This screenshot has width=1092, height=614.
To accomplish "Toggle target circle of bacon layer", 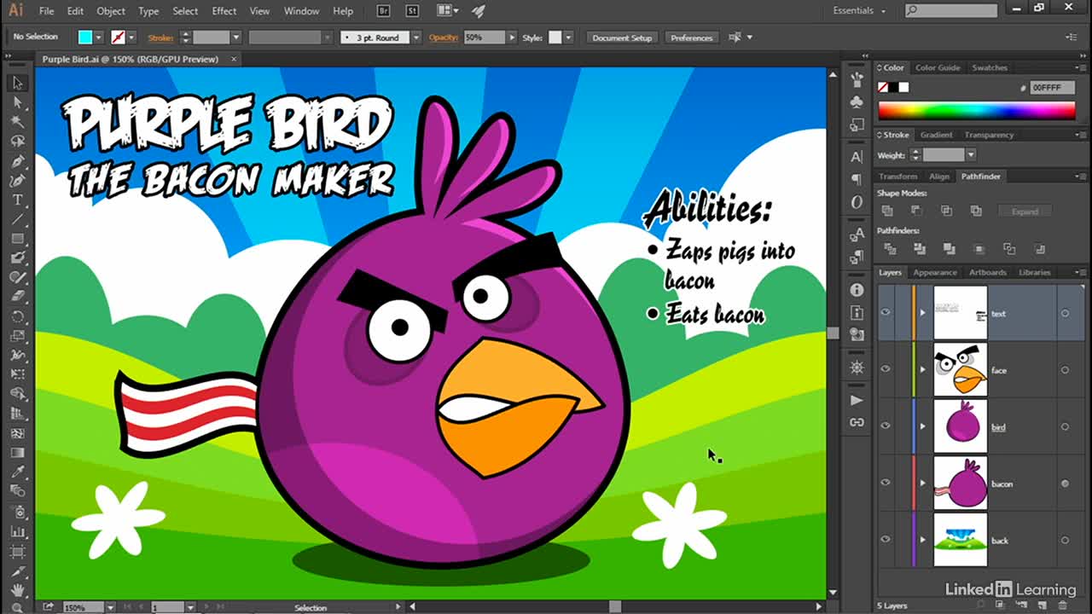I will pos(1065,484).
